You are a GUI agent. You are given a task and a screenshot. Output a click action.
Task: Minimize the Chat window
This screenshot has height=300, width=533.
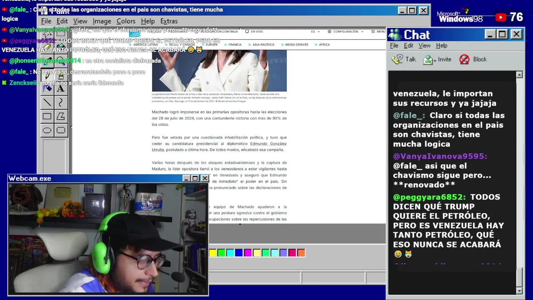(x=491, y=34)
